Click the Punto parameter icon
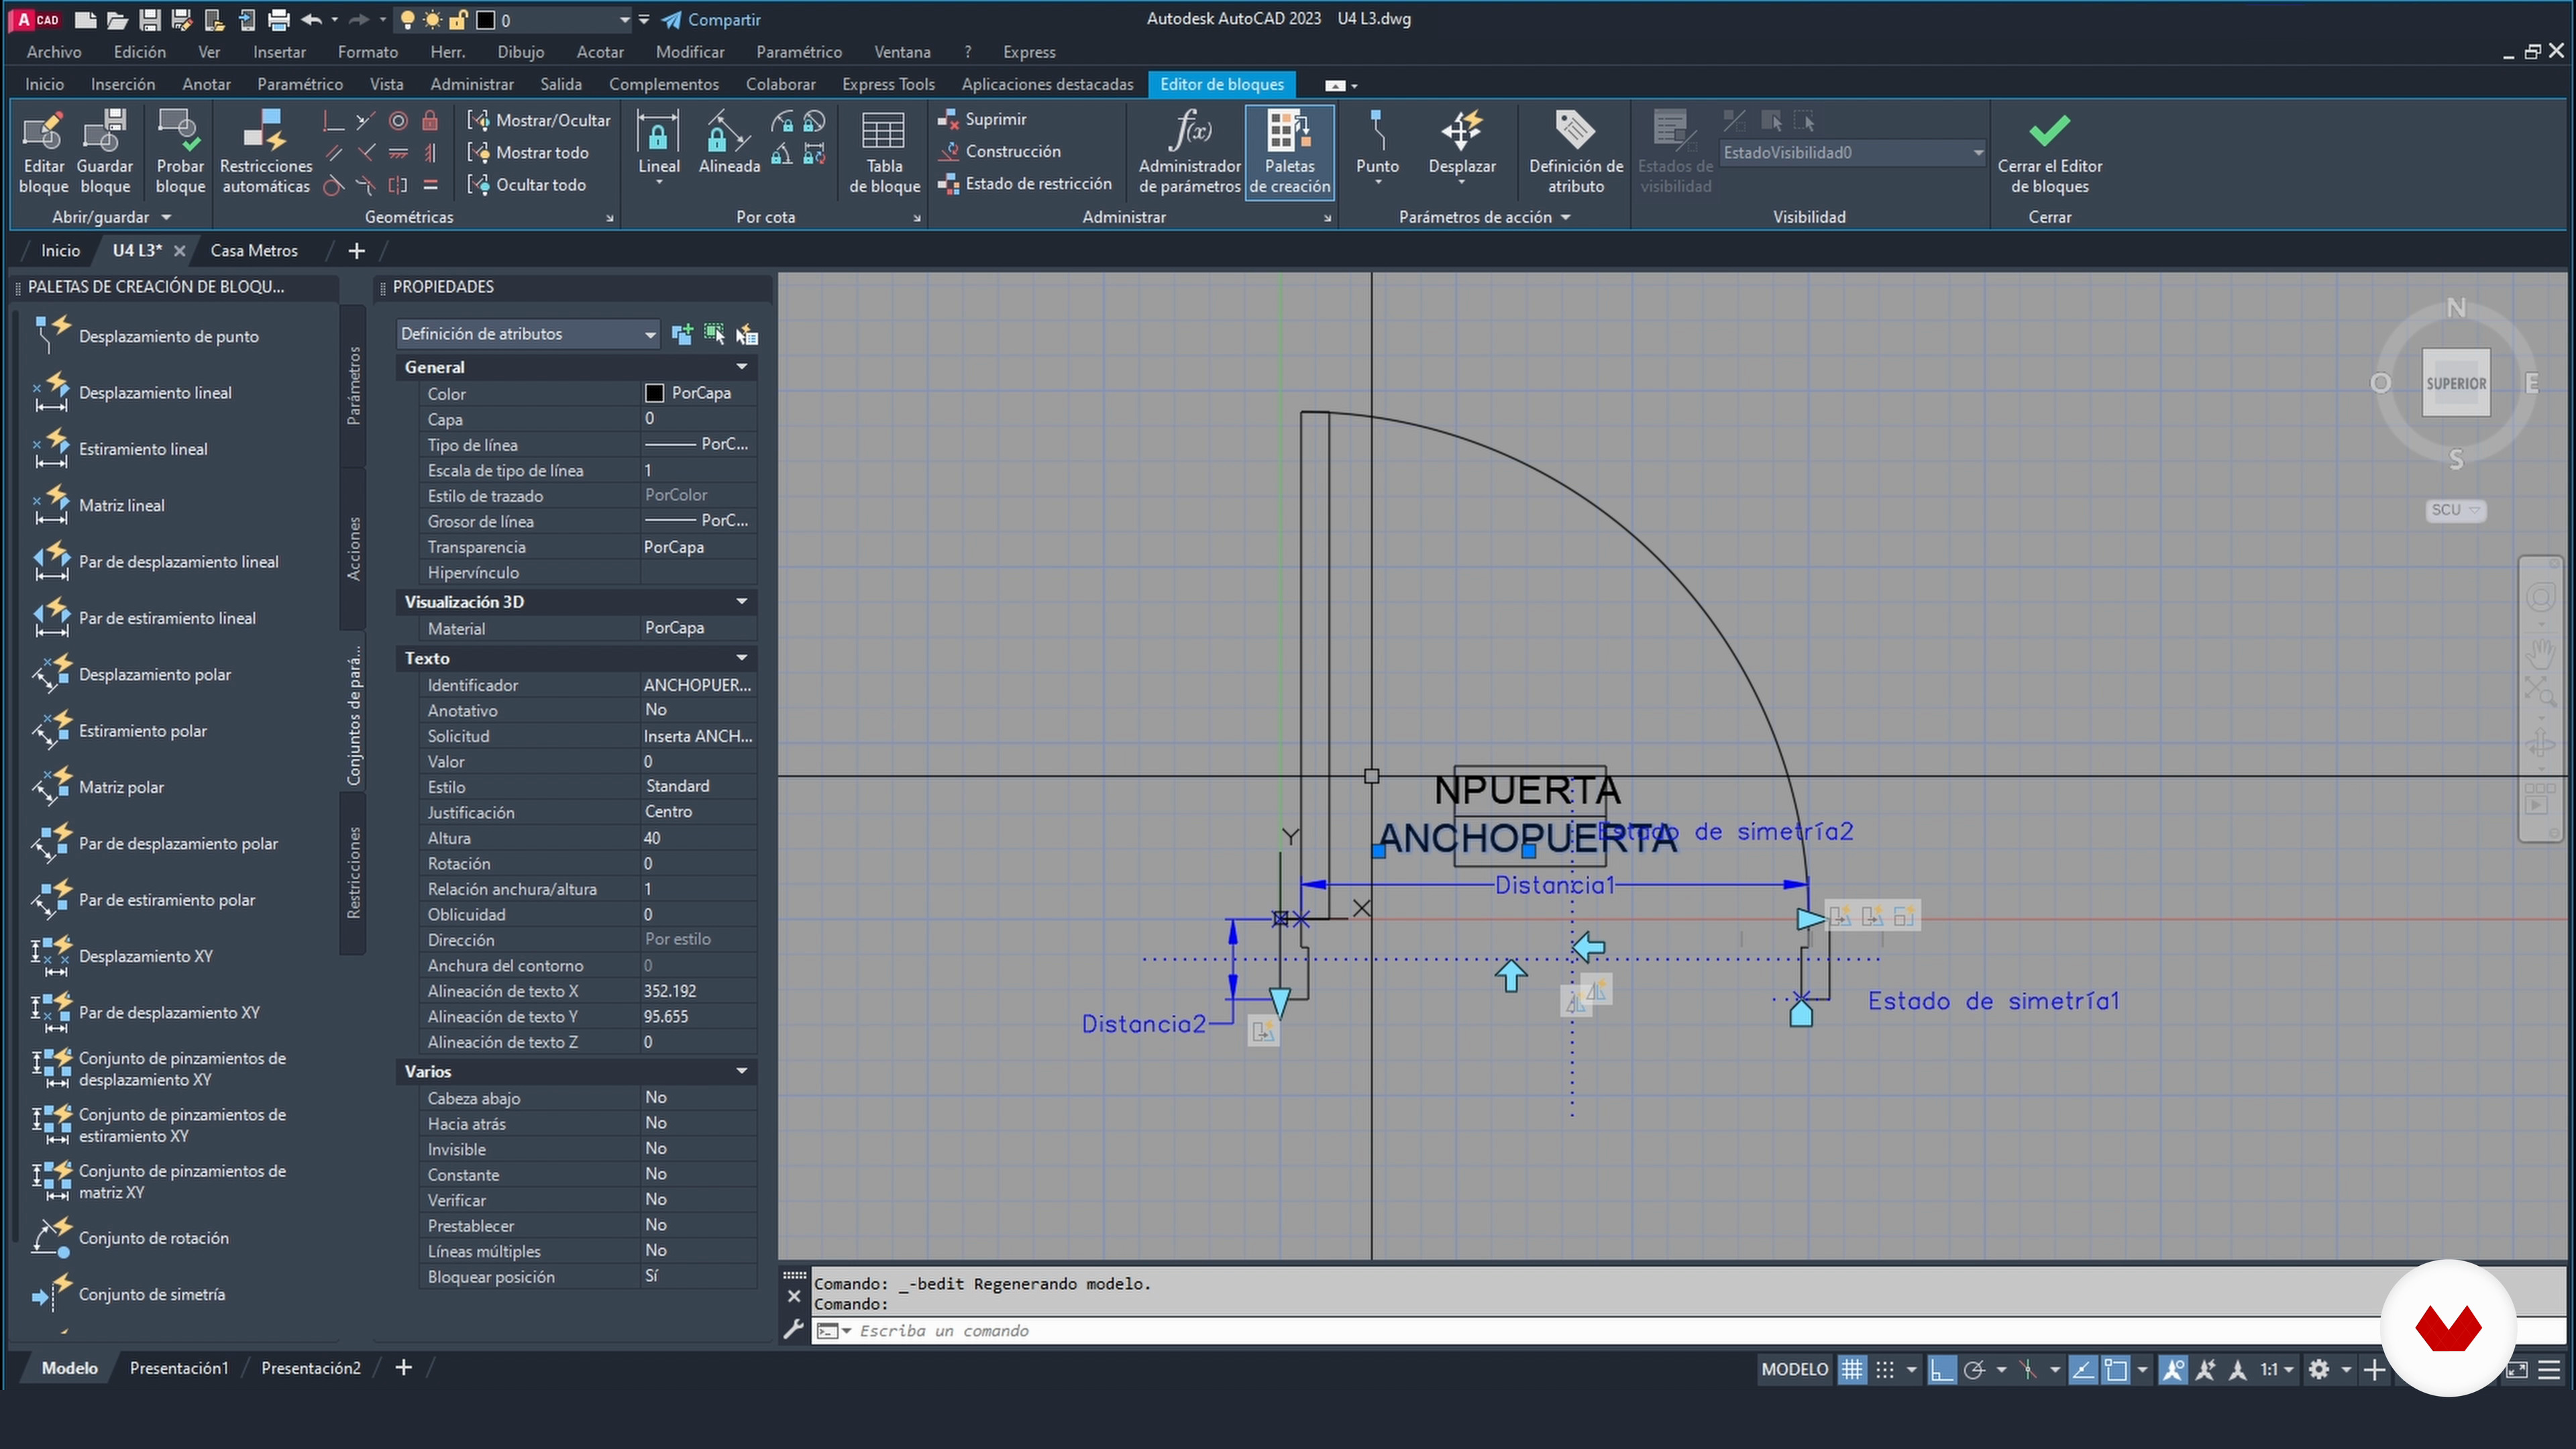 pyautogui.click(x=1377, y=131)
